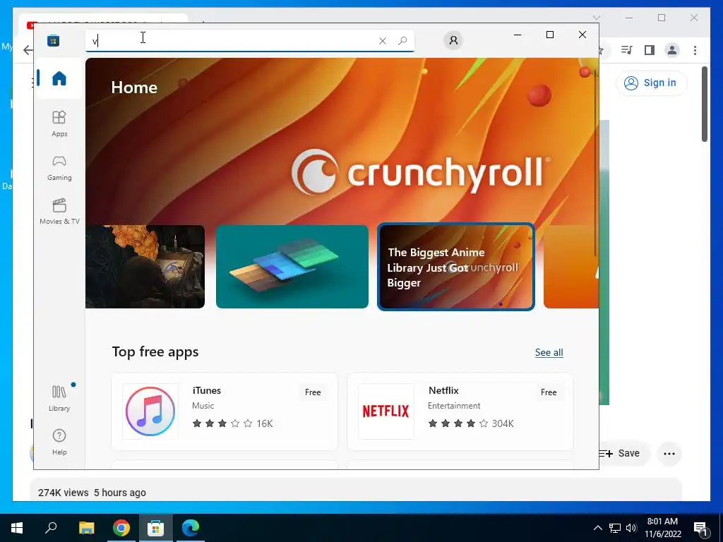The image size is (723, 542).
Task: Open the Chrome three-dot menu
Action: click(695, 50)
